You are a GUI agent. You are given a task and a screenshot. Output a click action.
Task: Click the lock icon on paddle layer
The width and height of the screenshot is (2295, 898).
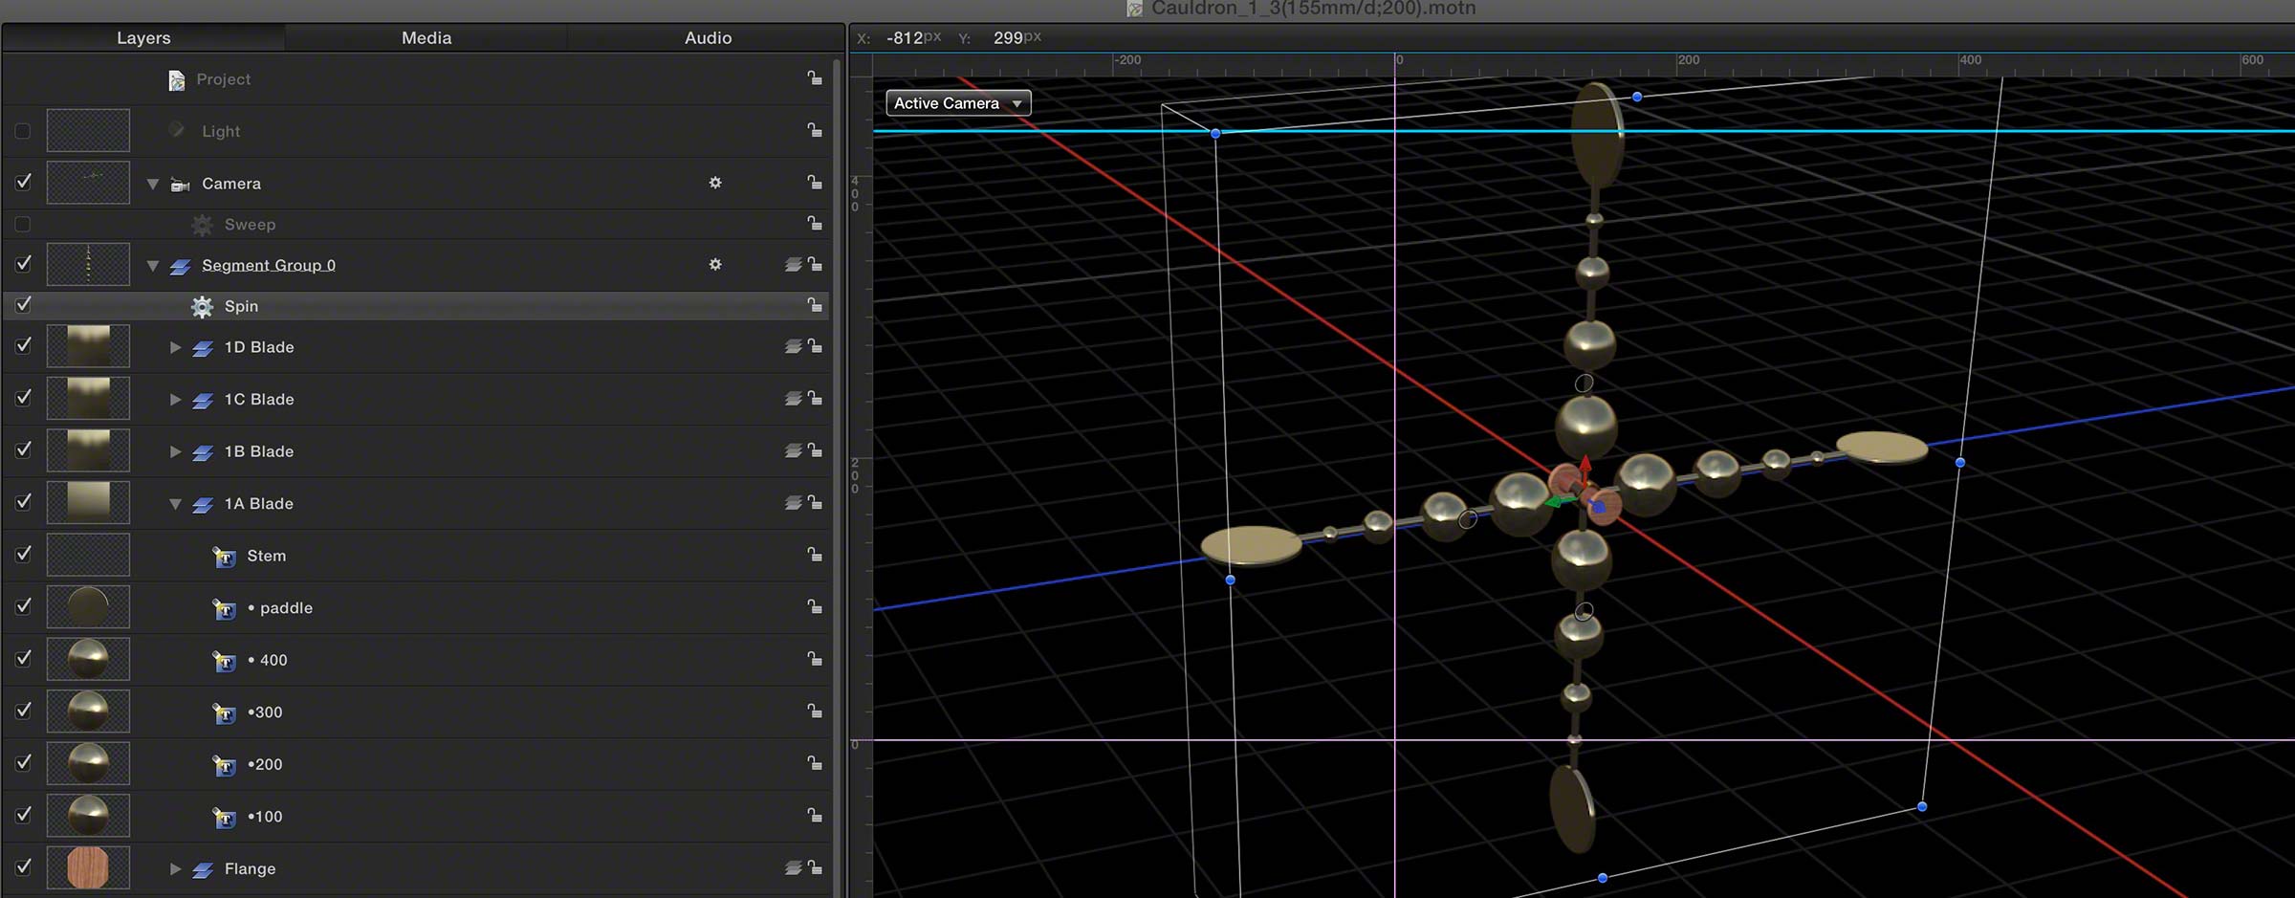coord(814,607)
